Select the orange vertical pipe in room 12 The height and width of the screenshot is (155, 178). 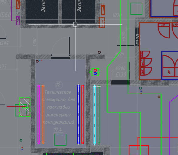(x=43, y=114)
